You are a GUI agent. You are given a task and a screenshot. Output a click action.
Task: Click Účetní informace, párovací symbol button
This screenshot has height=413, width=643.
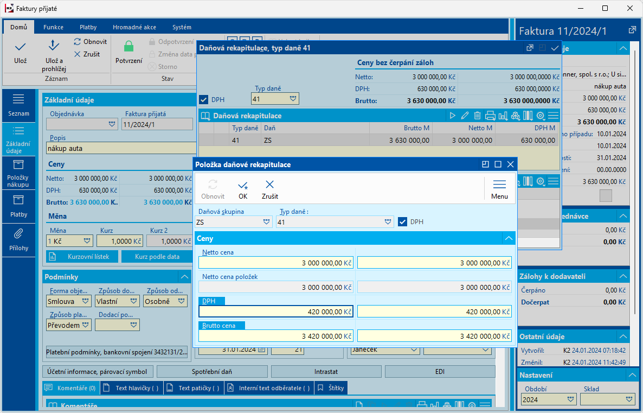point(97,372)
